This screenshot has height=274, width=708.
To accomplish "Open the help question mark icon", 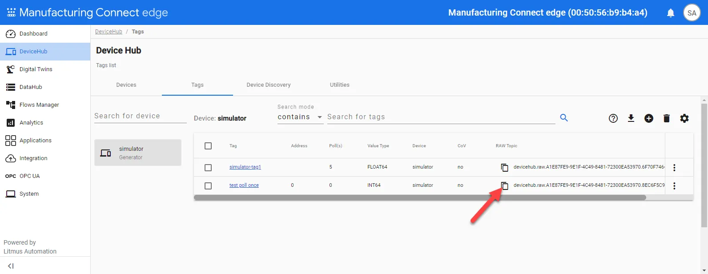I will coord(613,118).
